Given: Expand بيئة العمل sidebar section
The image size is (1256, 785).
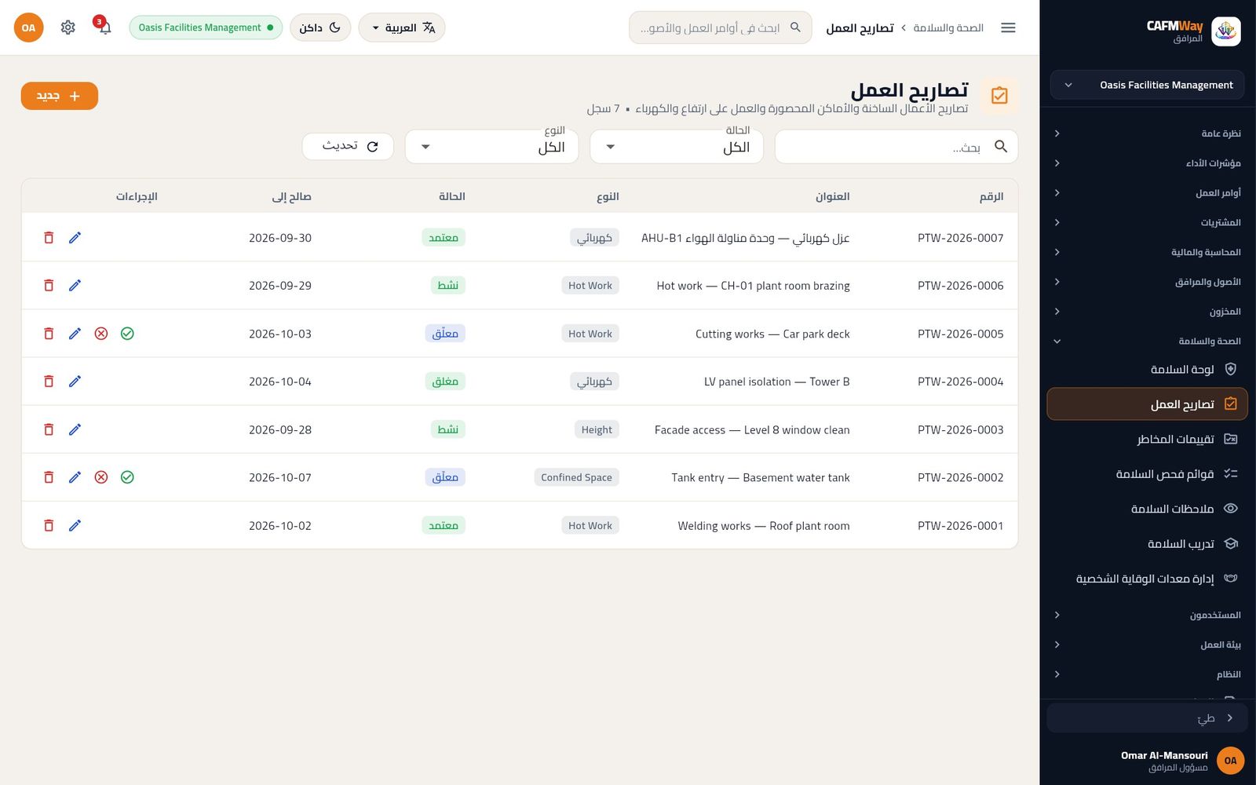Looking at the screenshot, I should point(1148,645).
